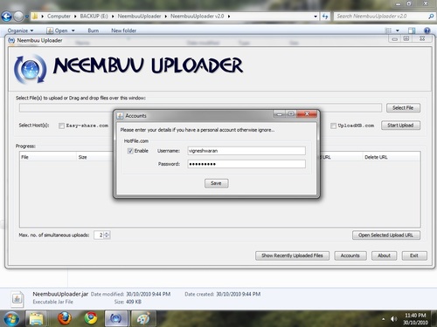Open the Paint taskbar icon
Viewport: 437px width, 327px height.
143,318
